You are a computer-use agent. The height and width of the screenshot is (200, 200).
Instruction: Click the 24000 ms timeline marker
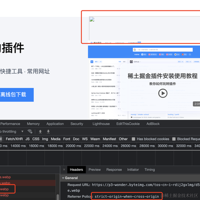click(110, 146)
